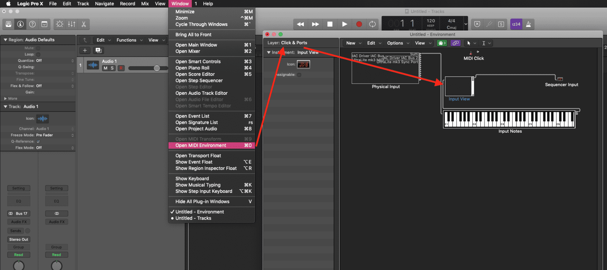
Task: Toggle the Assignable checkbox
Action: (x=299, y=75)
